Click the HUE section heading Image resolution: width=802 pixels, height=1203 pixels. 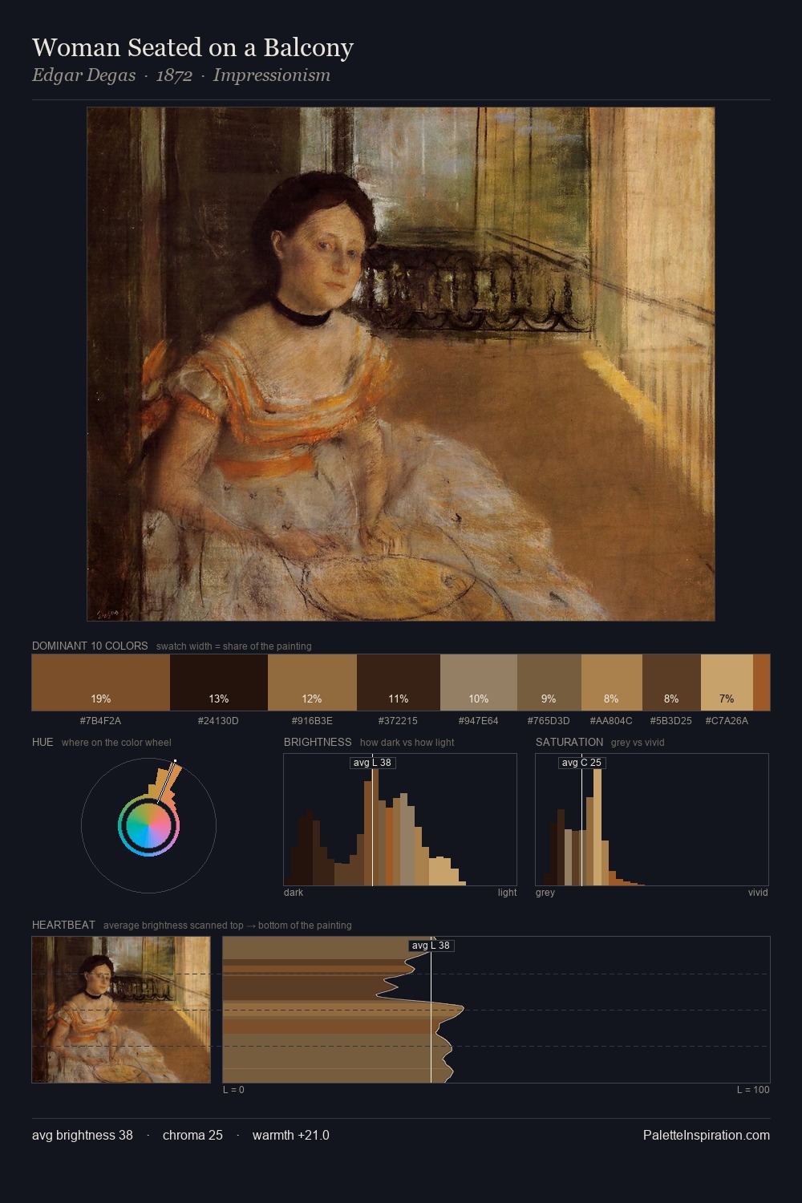point(43,742)
